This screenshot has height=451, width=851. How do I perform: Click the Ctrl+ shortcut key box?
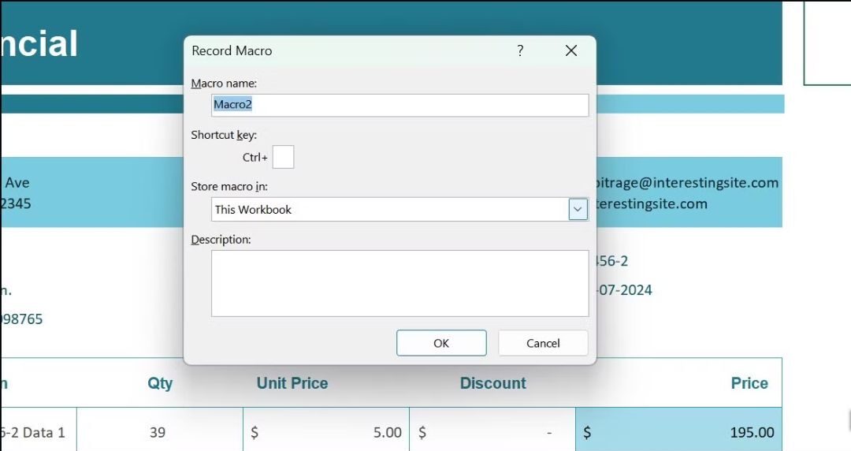pos(283,157)
